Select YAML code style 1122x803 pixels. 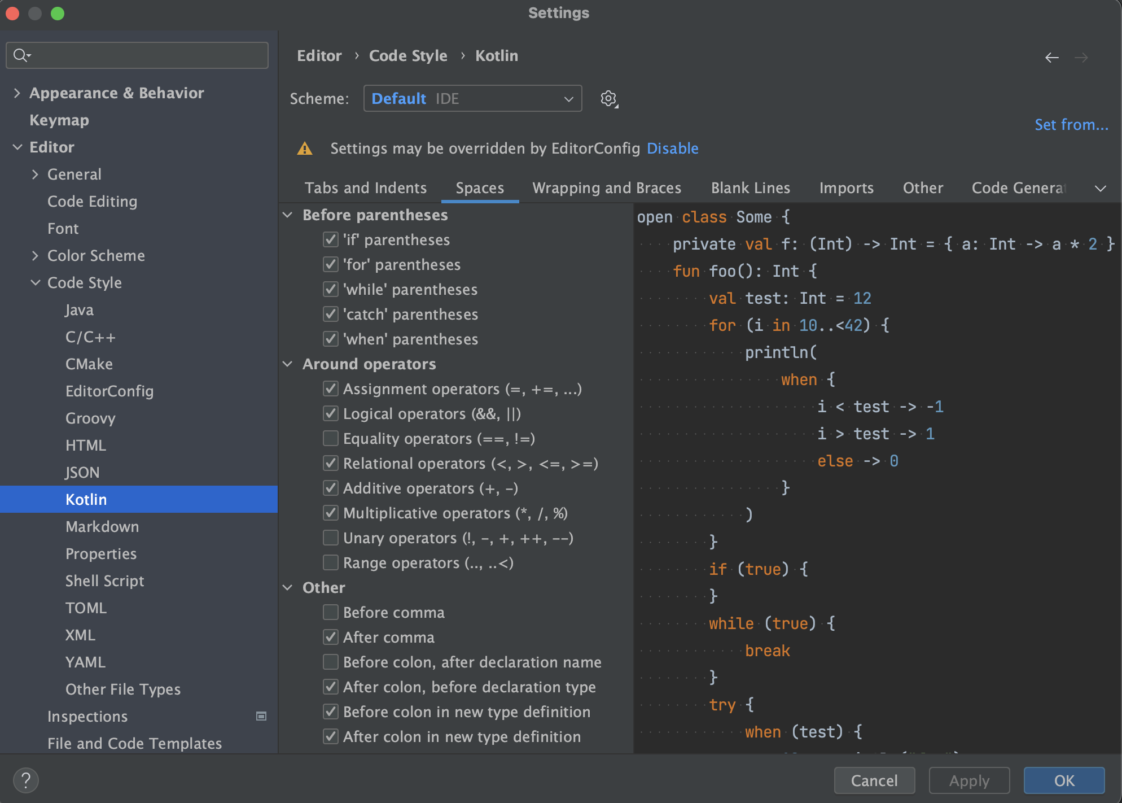tap(85, 662)
